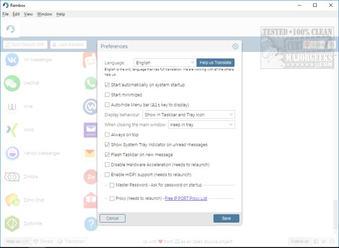This screenshot has height=248, width=339.
Task: Click the Don't Disturb: OFF button
Action: click(25, 45)
